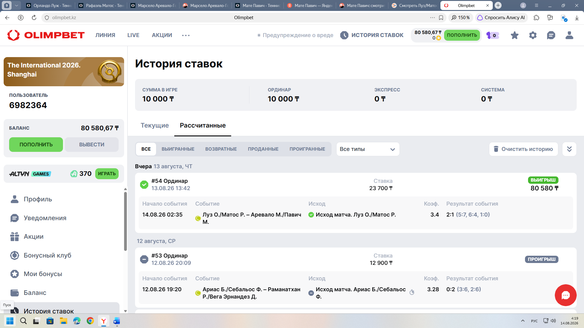
Task: Click the browser back arrow
Action: coord(7,18)
